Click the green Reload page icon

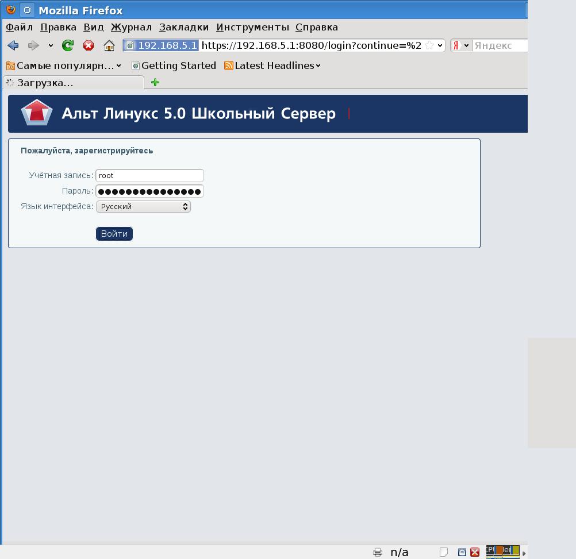point(68,45)
